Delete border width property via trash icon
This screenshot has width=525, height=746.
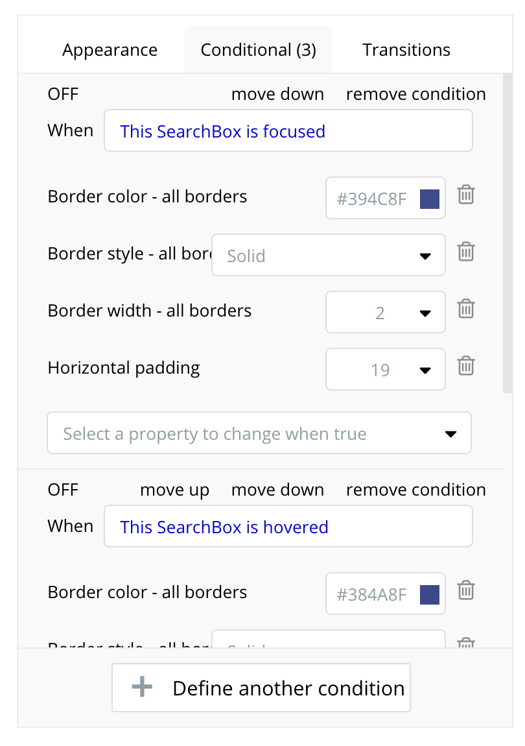pyautogui.click(x=465, y=309)
